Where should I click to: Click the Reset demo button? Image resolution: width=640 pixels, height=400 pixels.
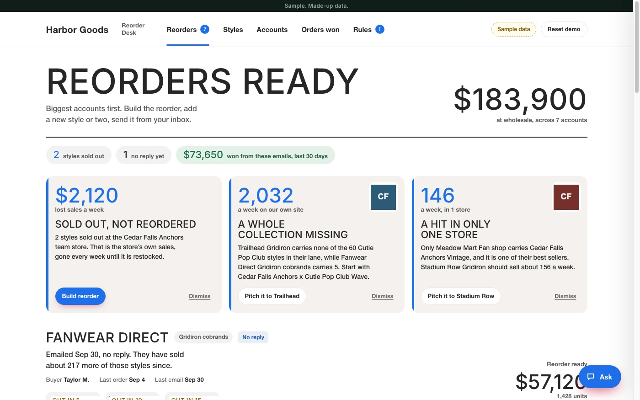tap(564, 29)
